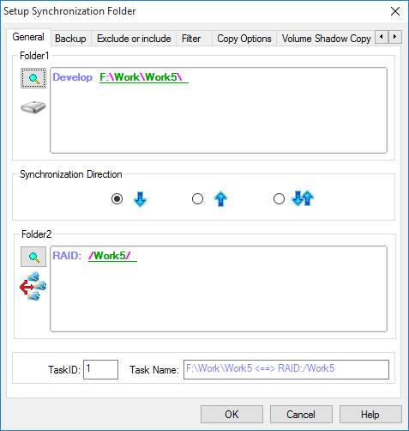The width and height of the screenshot is (409, 431).
Task: Go to the Copy Options tab
Action: (244, 39)
